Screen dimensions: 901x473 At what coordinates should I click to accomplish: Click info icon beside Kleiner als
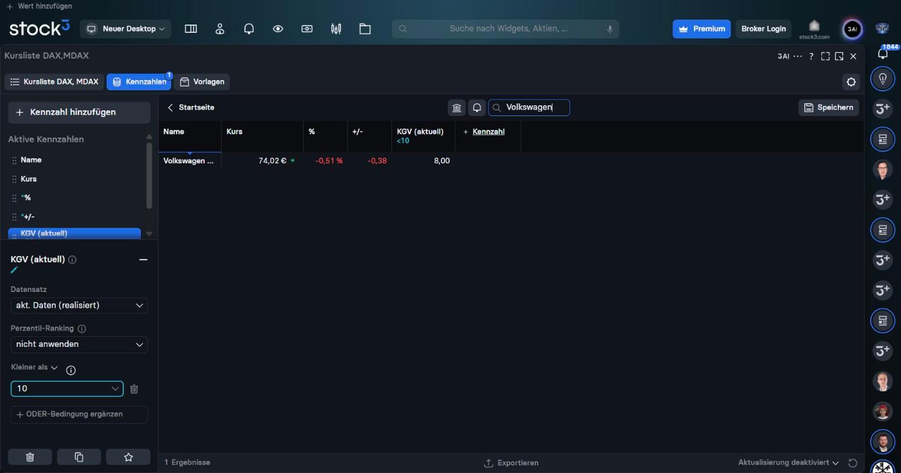(71, 370)
